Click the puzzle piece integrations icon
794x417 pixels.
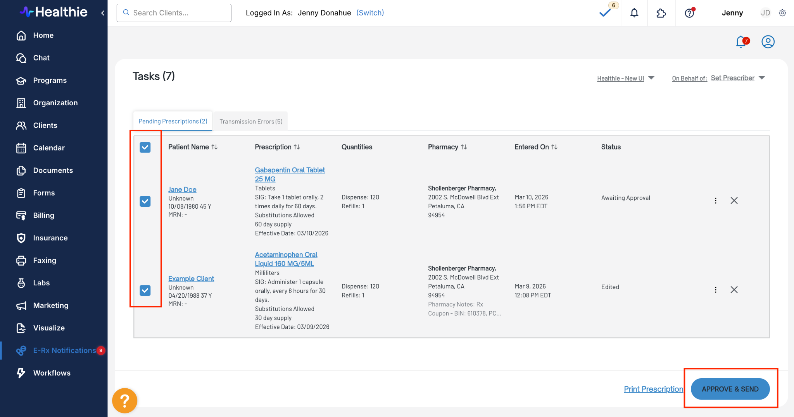pos(661,13)
